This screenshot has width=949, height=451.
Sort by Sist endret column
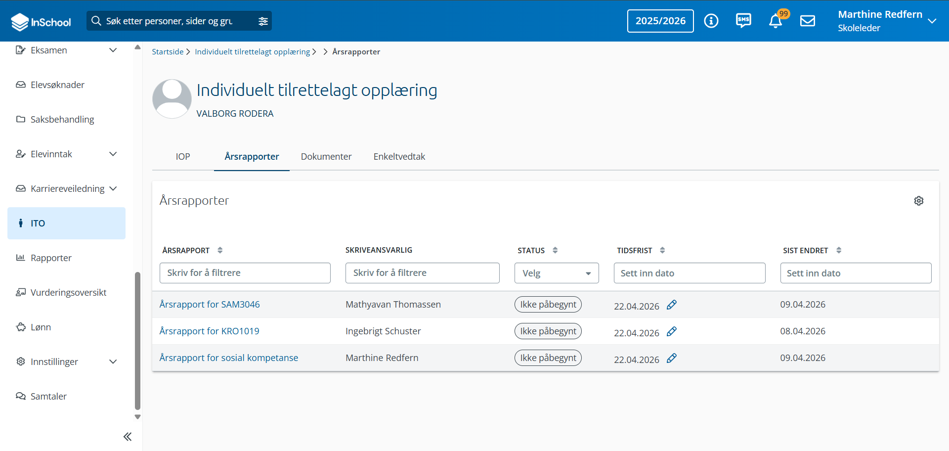click(839, 250)
